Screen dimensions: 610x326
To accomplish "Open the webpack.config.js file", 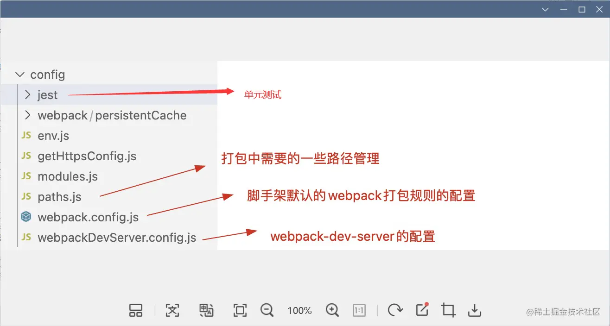I will coord(88,217).
